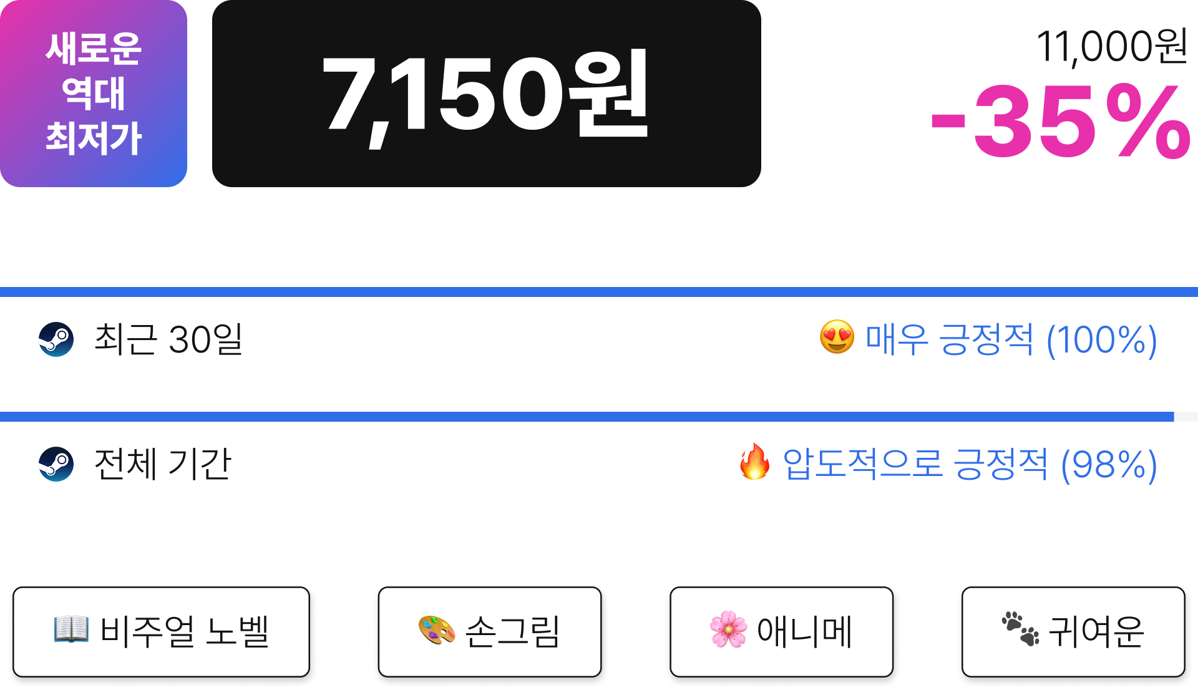This screenshot has width=1198, height=690.
Task: Click the heart-eyes emoji icon
Action: (x=837, y=338)
